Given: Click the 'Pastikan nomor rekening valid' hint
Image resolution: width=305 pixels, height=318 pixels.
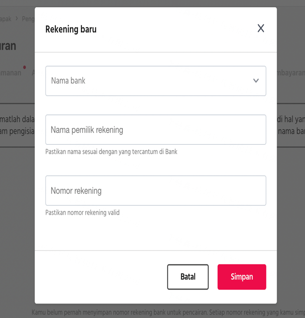Looking at the screenshot, I should [x=82, y=213].
